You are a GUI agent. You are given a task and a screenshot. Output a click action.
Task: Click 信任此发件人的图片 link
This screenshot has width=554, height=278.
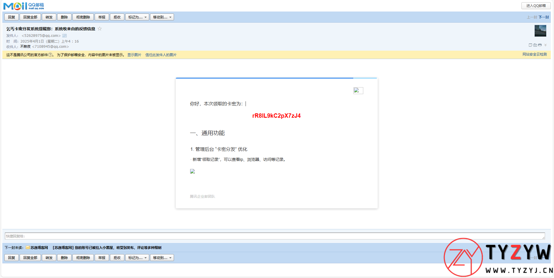161,55
